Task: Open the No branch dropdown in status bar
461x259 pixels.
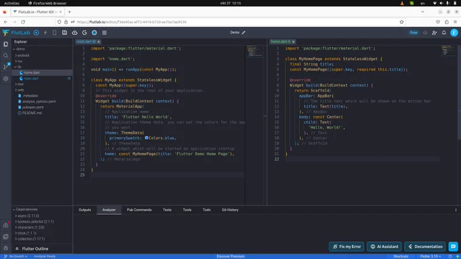Action: (x=16, y=256)
